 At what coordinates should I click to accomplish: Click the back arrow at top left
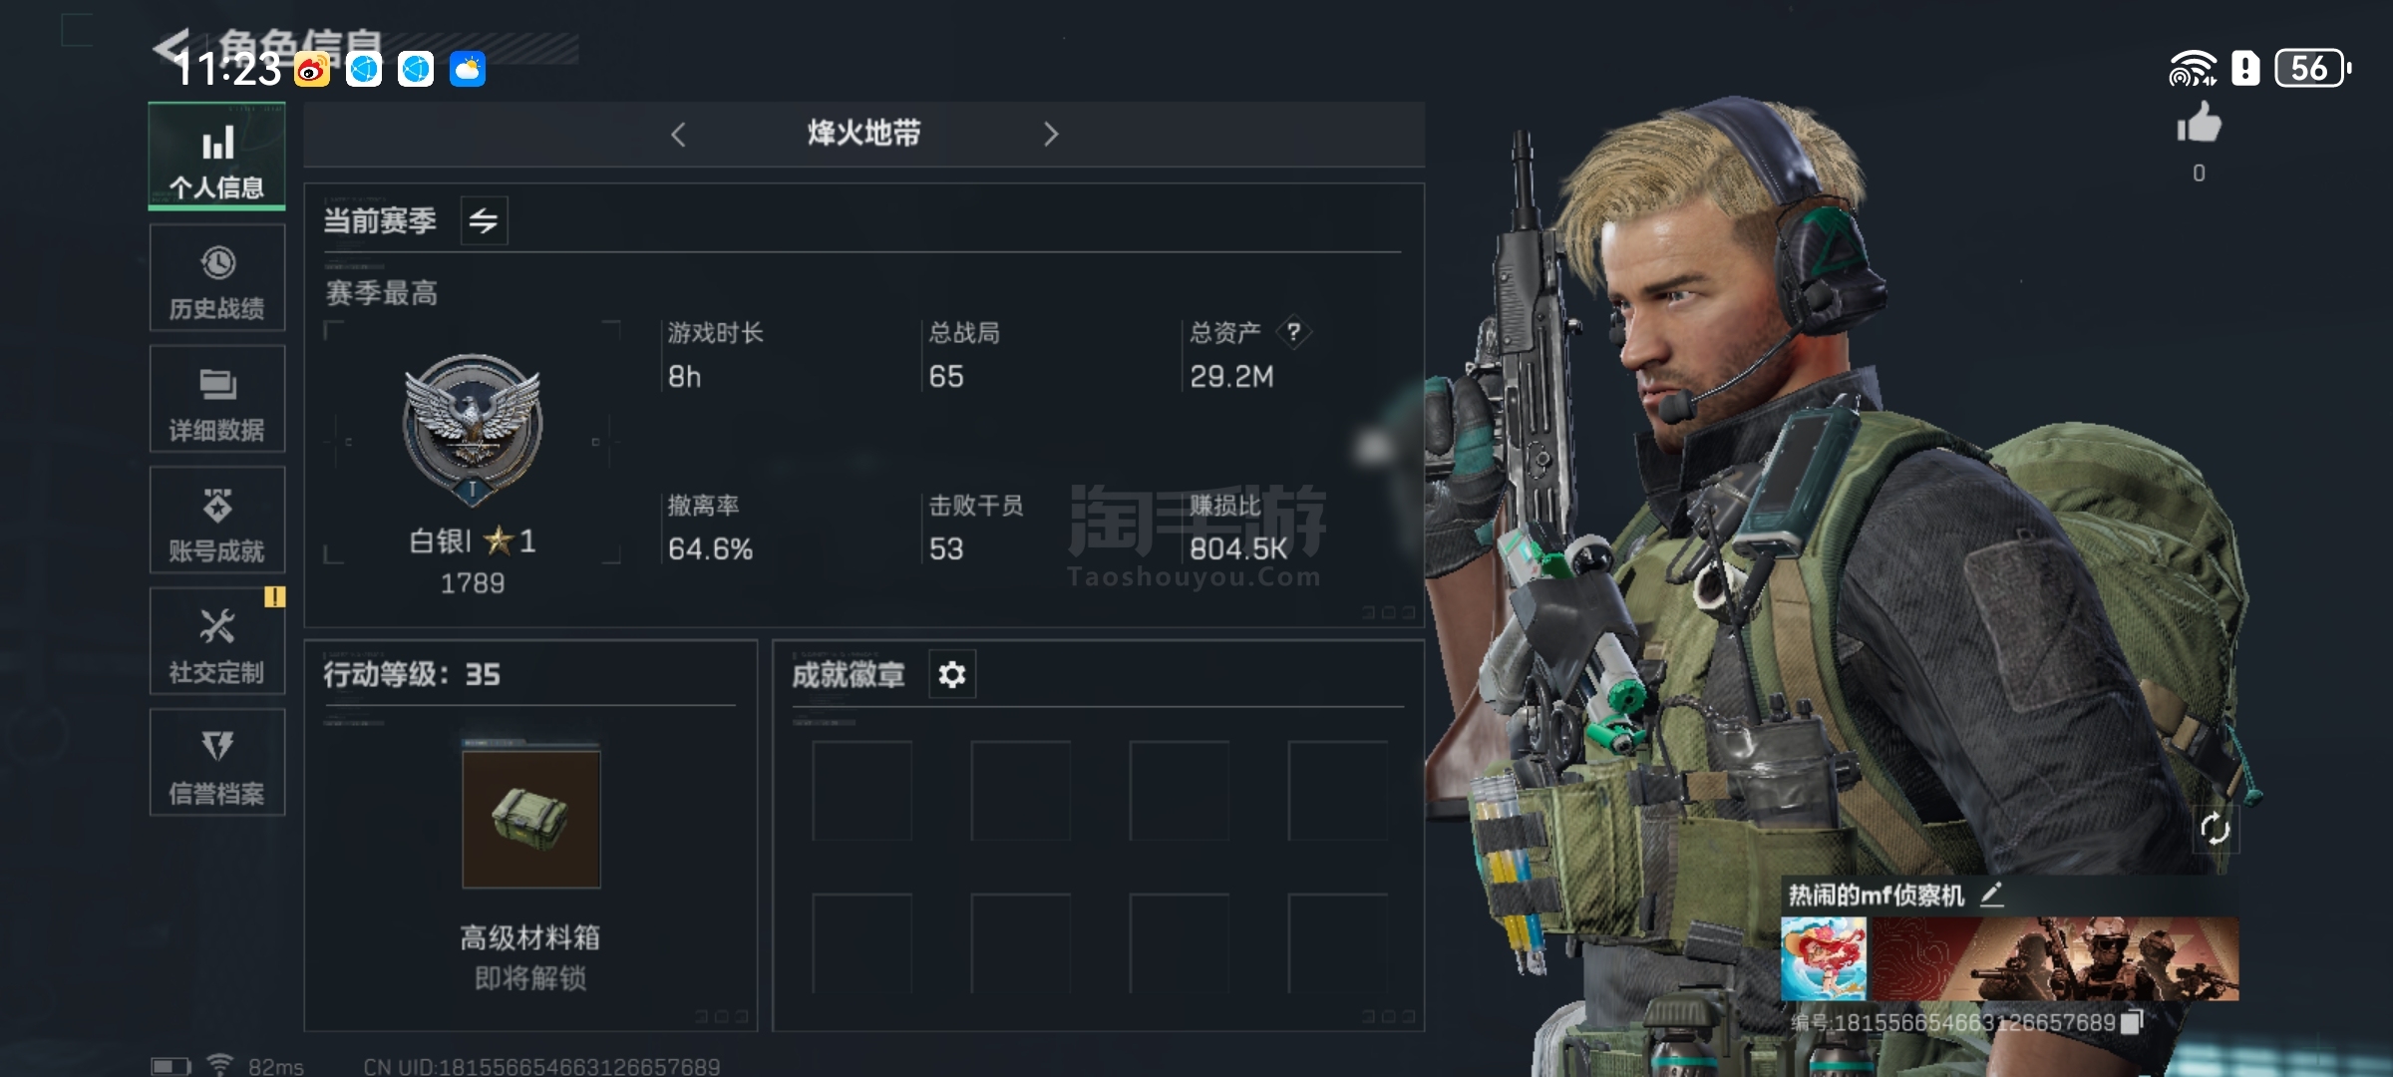(x=171, y=48)
